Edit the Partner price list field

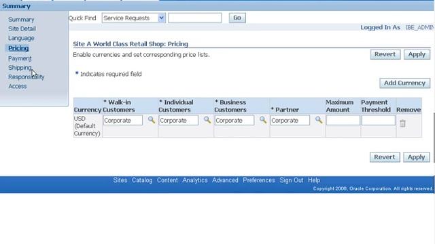pyautogui.click(x=290, y=121)
